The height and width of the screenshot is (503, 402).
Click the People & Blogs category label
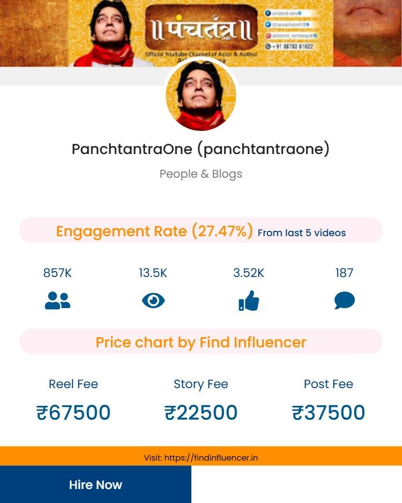(201, 174)
